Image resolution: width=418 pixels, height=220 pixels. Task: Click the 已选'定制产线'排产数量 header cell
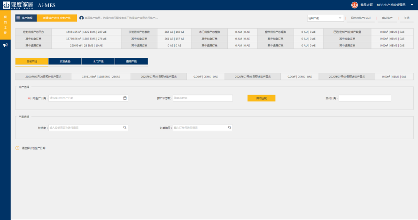coord(347,32)
